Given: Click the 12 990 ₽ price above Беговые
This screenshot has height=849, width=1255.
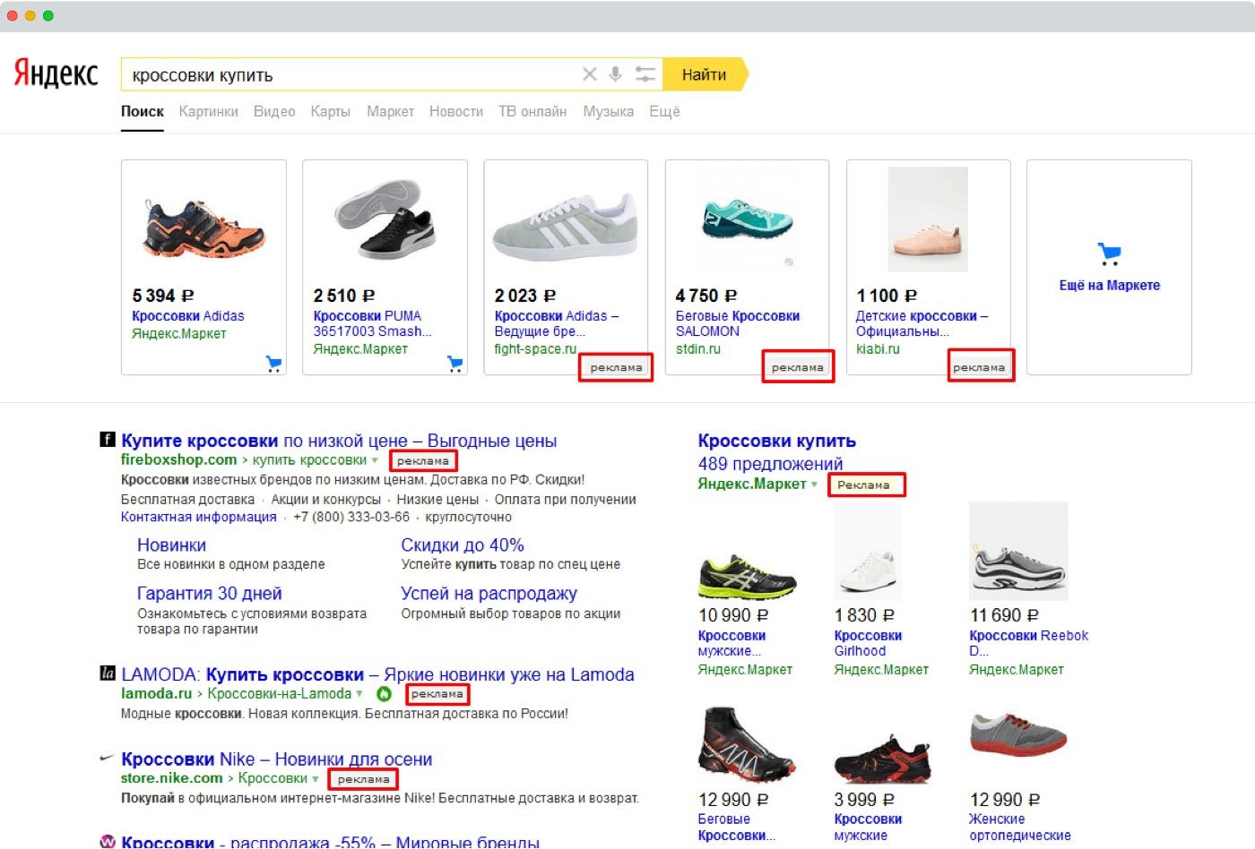Looking at the screenshot, I should pyautogui.click(x=732, y=800).
